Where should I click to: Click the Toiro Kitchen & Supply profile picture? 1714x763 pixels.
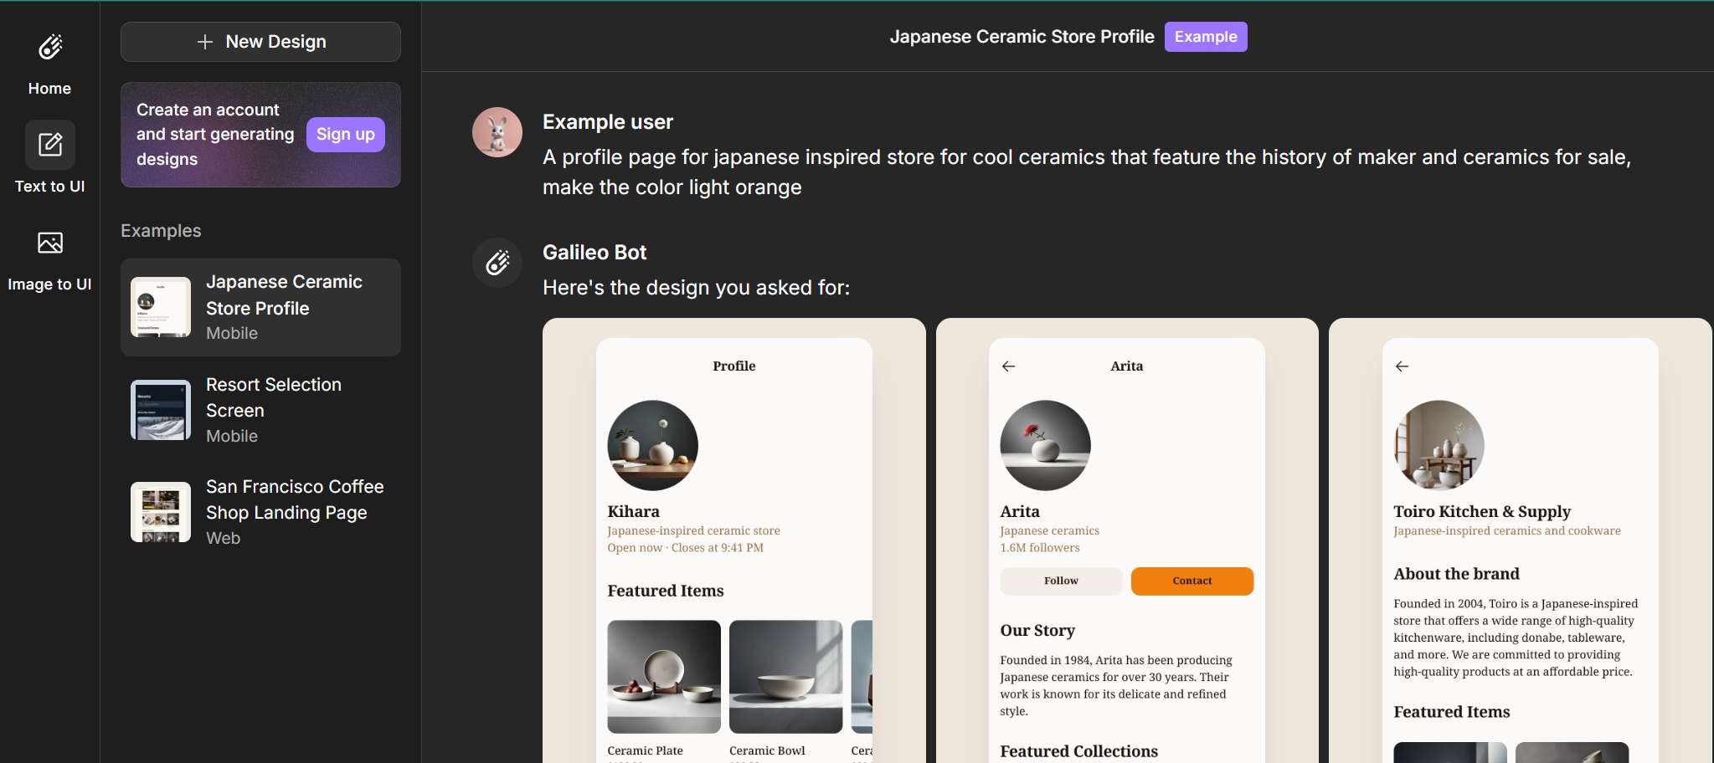pyautogui.click(x=1439, y=445)
